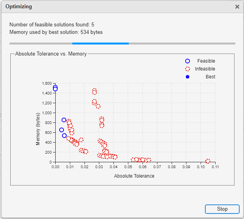Click the Infeasible legend dashed circle icon
244x219 pixels.
tap(188, 69)
